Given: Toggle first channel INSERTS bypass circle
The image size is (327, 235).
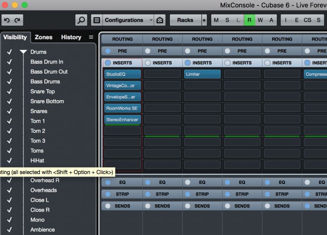Looking at the screenshot, I should (x=108, y=63).
